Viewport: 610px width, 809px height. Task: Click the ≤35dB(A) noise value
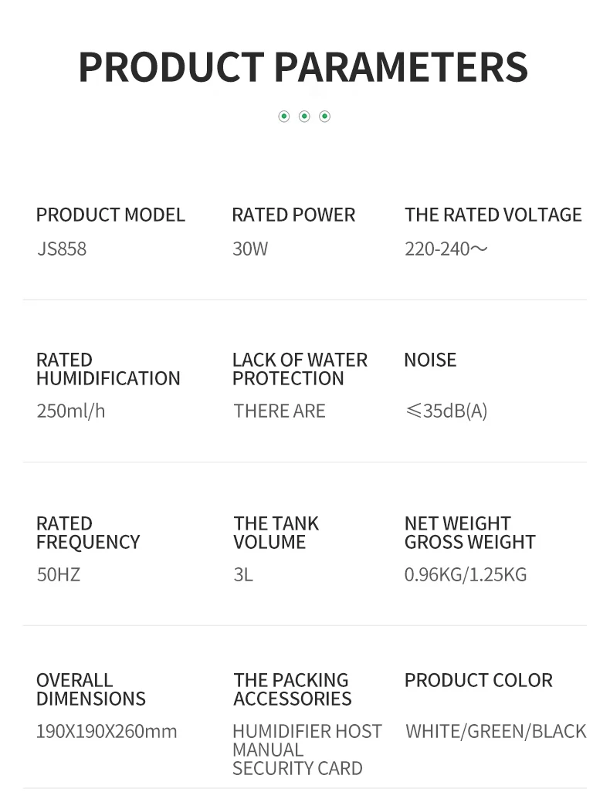(446, 411)
